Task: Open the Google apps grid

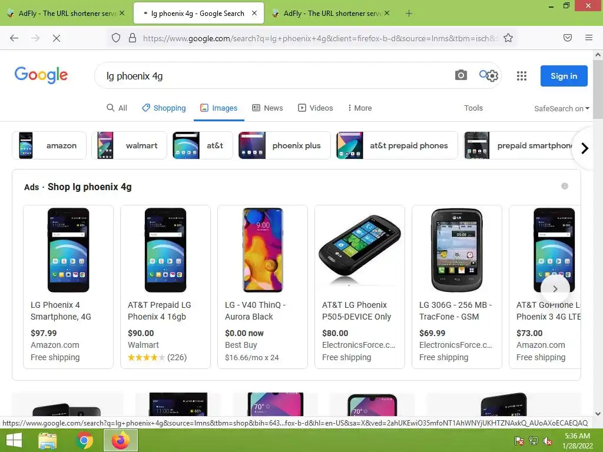Action: [522, 76]
